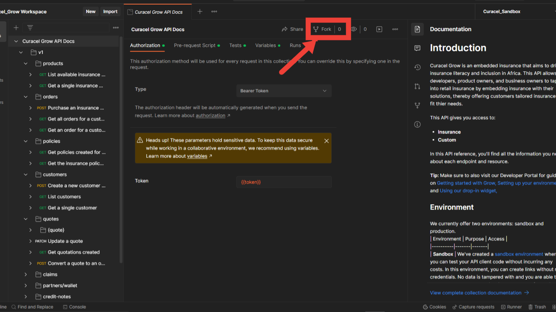Click the run collection play icon
This screenshot has width=556, height=312.
(x=379, y=29)
